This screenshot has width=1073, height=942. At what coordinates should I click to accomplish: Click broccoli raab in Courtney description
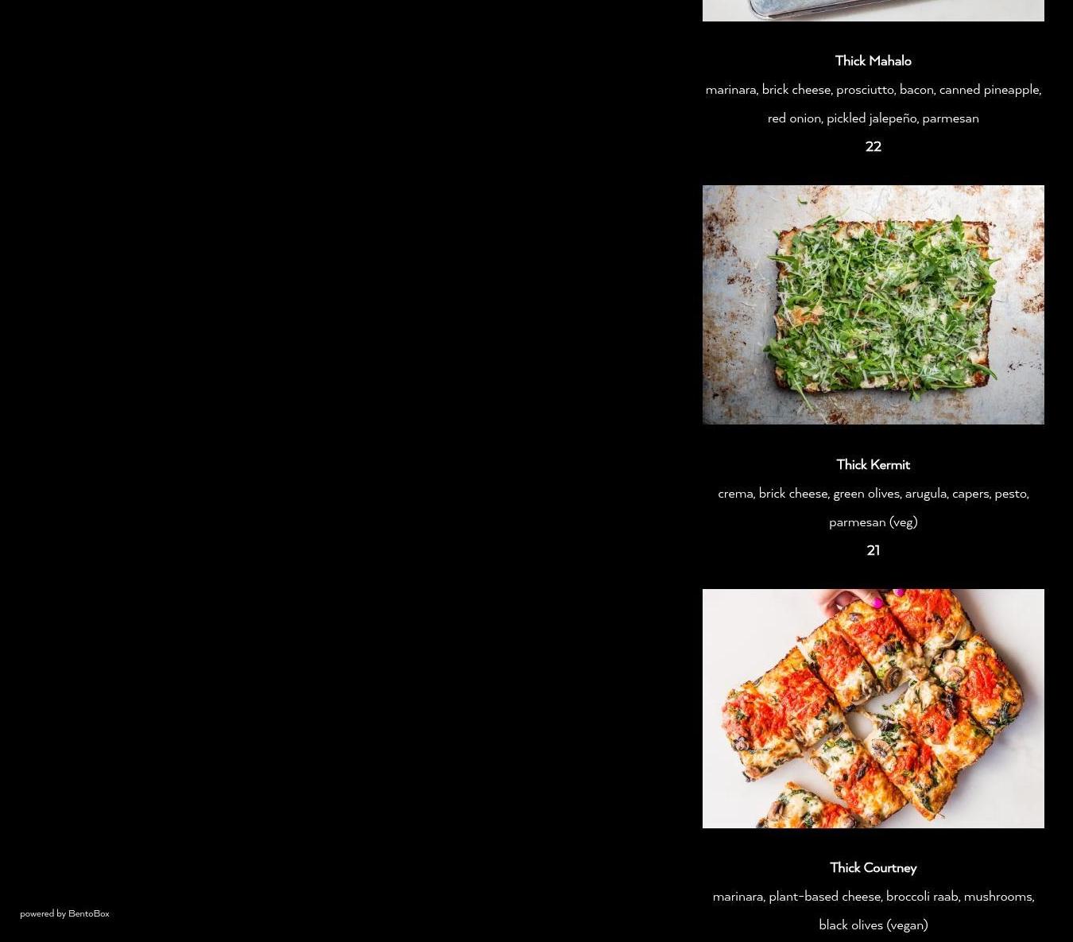pyautogui.click(x=923, y=897)
